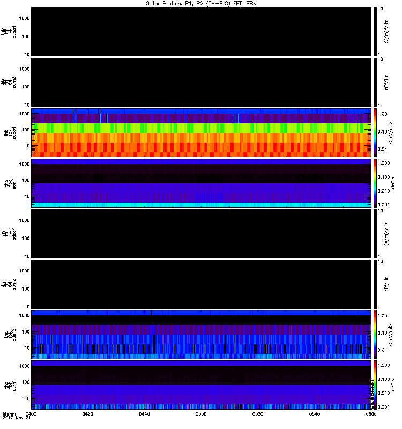The height and width of the screenshot is (429, 402).
Task: Click the 0.001 value on thb fbk scm1 color bar
Action: pyautogui.click(x=384, y=205)
